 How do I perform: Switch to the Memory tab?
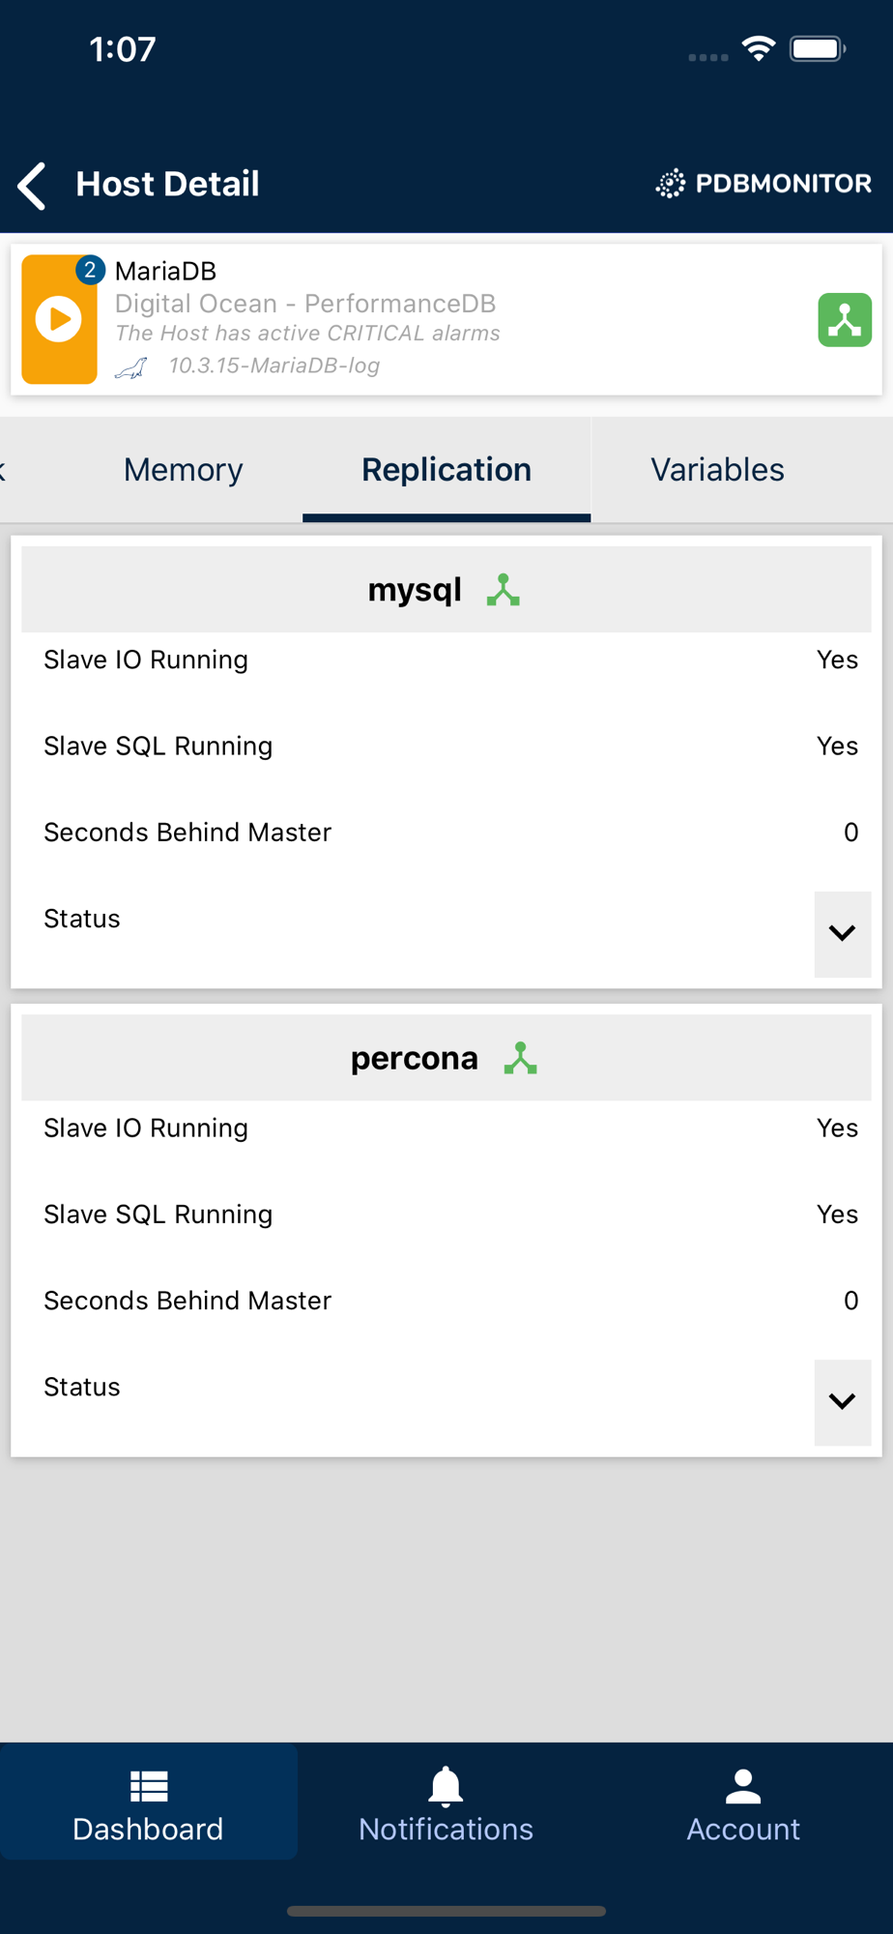point(184,470)
